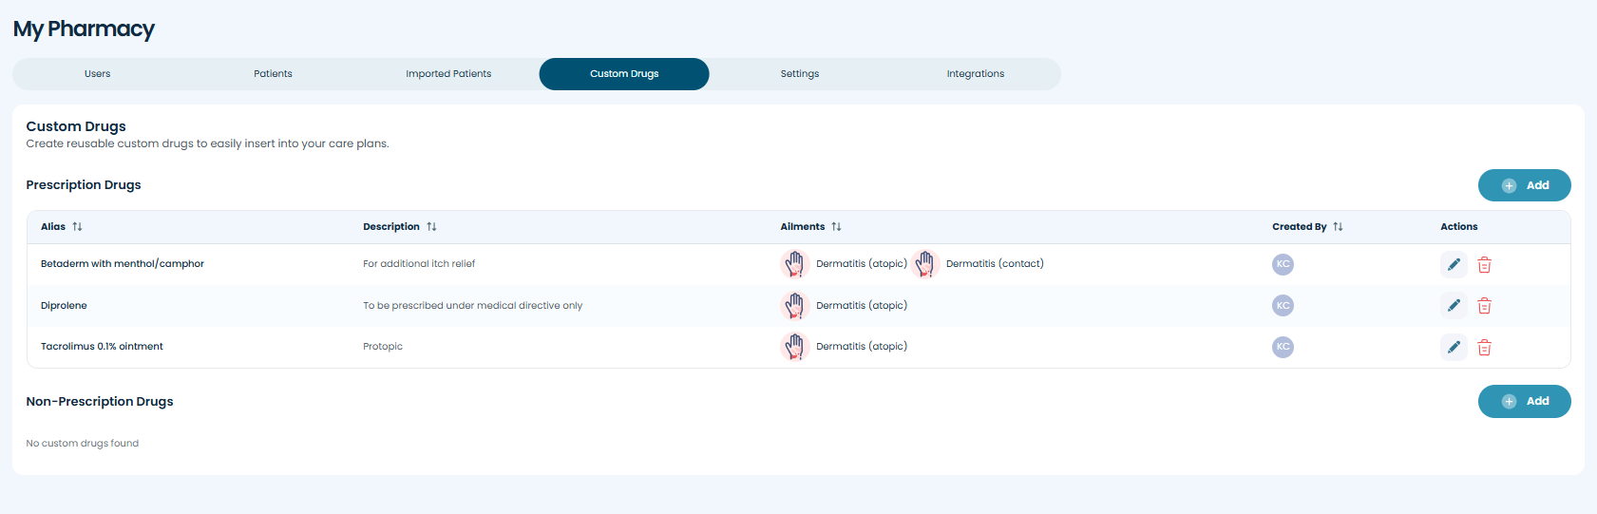Screen dimensions: 1597x514
Task: Switch to the Users tab
Action: [97, 74]
